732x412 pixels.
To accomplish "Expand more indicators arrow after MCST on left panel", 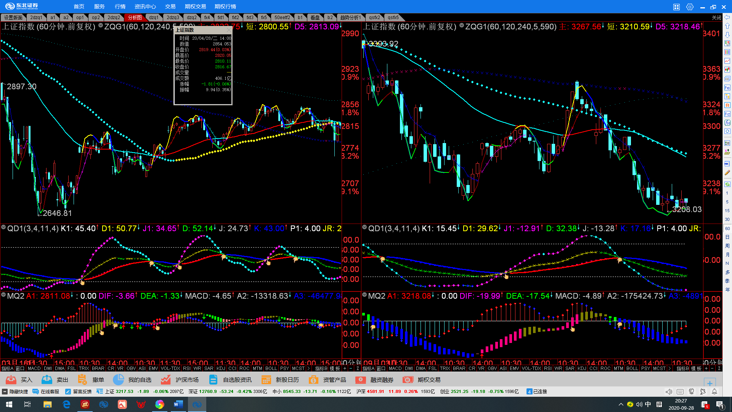I will [308, 369].
